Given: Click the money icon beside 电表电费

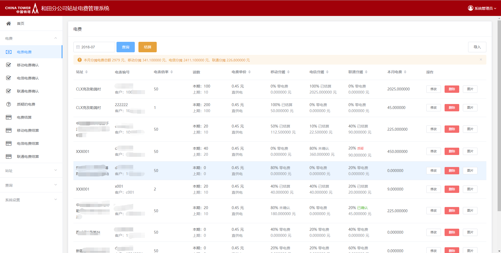Looking at the screenshot, I should 9,52.
